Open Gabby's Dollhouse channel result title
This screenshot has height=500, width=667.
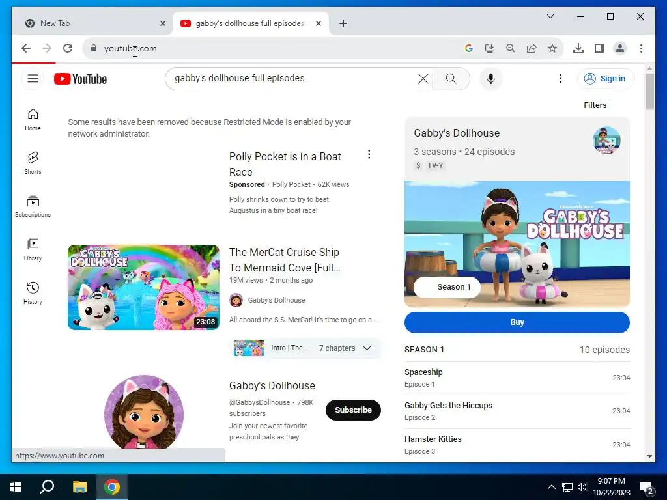coord(272,385)
